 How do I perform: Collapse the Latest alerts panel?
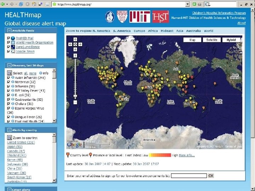pyautogui.click(x=10, y=189)
